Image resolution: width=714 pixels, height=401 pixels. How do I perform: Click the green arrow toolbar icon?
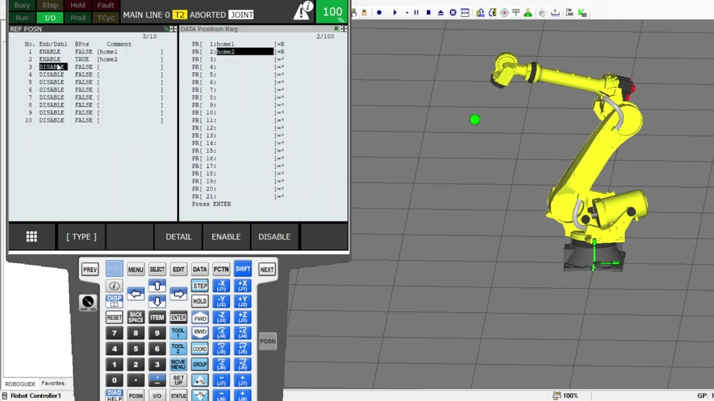582,12
